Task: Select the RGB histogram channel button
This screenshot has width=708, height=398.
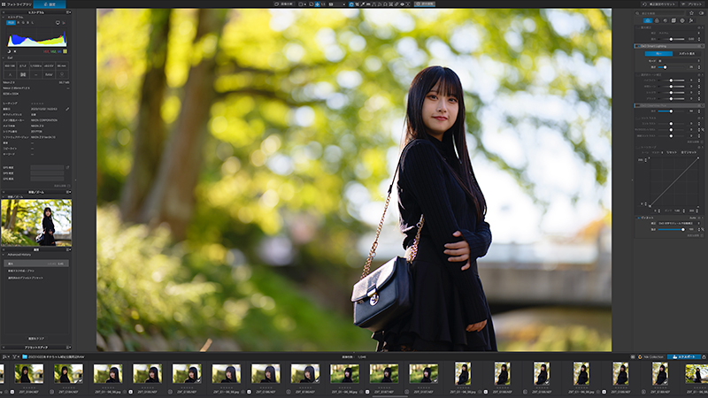Action: 11,23
